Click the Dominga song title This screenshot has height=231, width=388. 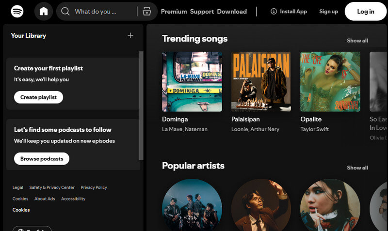click(x=175, y=119)
